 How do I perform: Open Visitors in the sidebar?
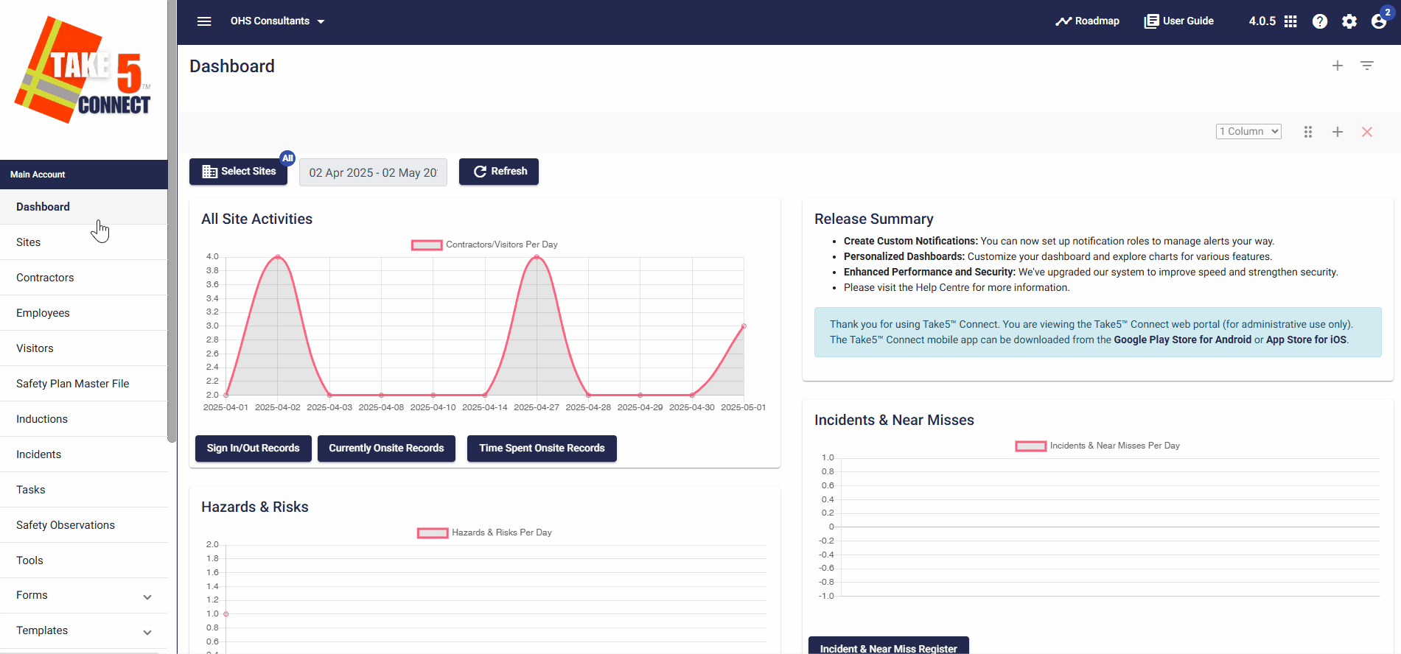[84, 348]
